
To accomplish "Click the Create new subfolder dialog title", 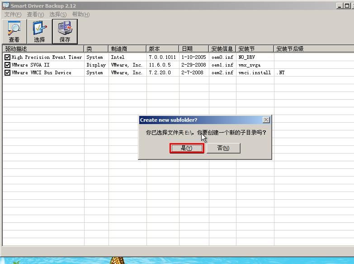I will pyautogui.click(x=169, y=120).
